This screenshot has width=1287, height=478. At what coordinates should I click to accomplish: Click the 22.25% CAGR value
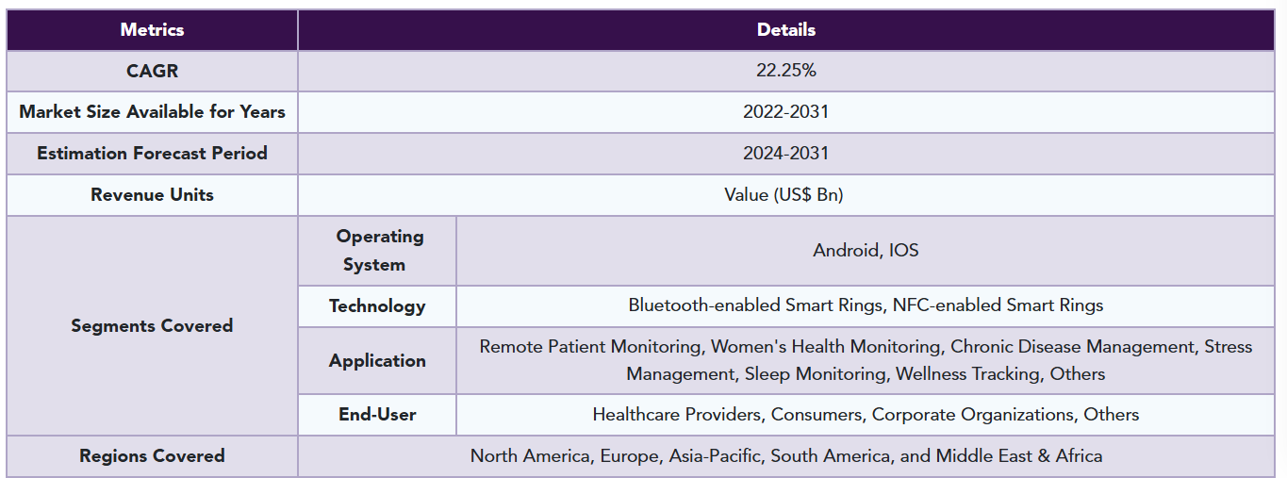[x=785, y=71]
